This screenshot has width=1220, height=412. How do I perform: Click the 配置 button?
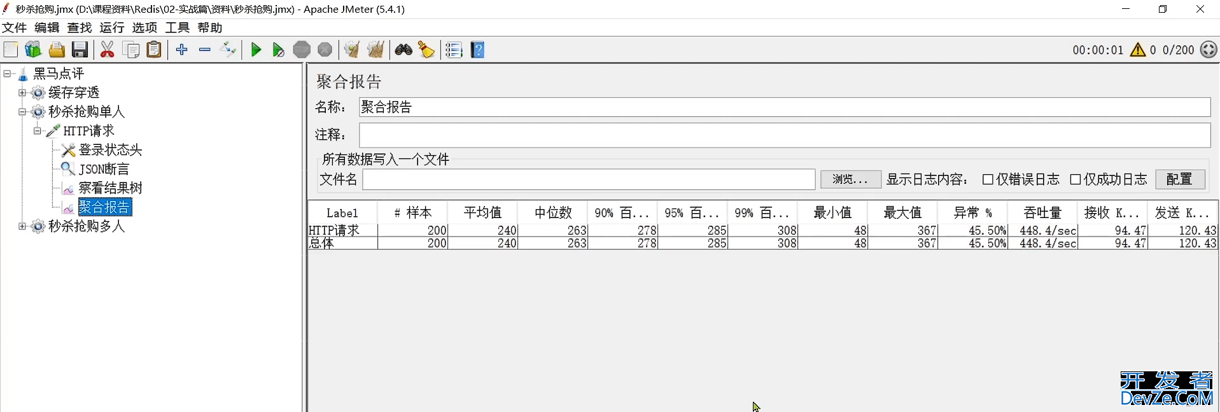[x=1180, y=179]
